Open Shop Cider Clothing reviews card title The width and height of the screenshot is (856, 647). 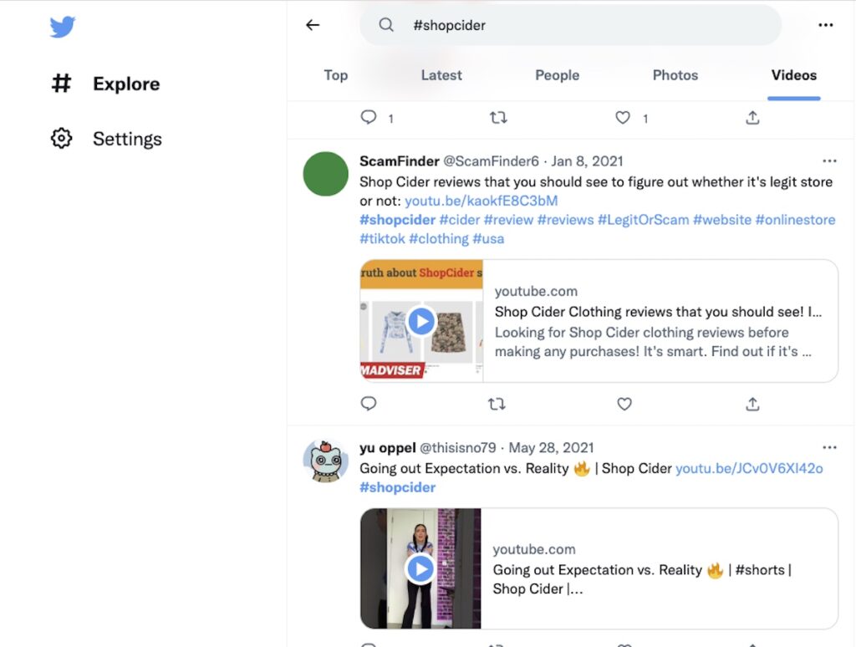[x=658, y=312]
